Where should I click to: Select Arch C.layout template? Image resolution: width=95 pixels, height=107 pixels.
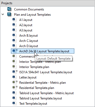tap(29, 41)
